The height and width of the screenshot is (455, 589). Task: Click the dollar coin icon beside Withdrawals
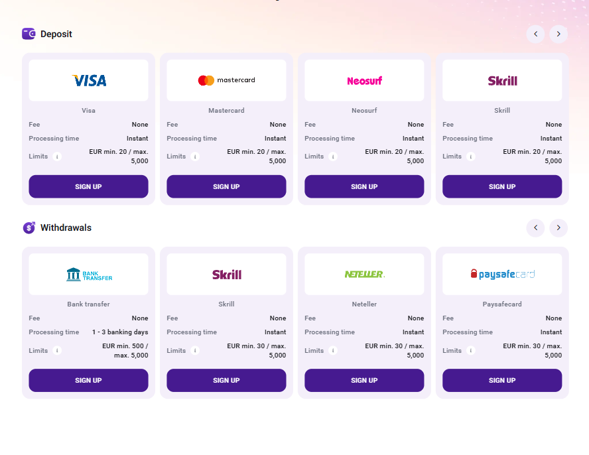click(x=28, y=227)
